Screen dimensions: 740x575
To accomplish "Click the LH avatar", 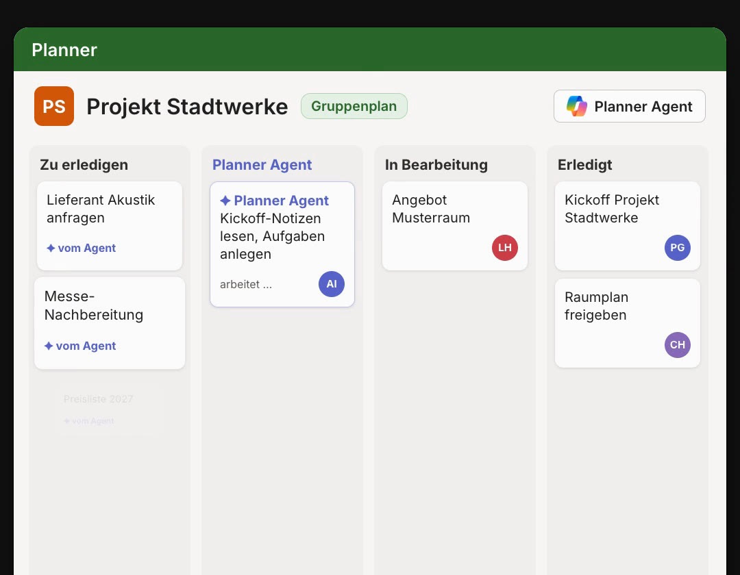I will tap(505, 247).
